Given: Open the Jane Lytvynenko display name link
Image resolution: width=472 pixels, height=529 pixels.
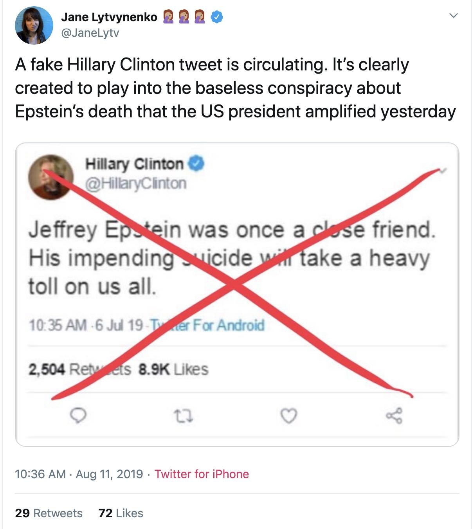Looking at the screenshot, I should (x=109, y=17).
